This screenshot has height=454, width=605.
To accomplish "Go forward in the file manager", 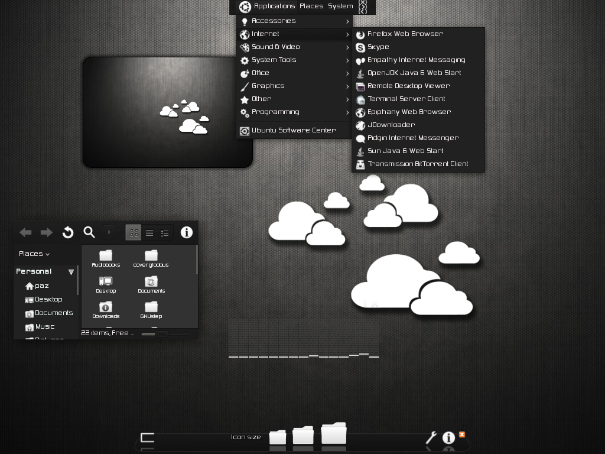I will point(46,232).
